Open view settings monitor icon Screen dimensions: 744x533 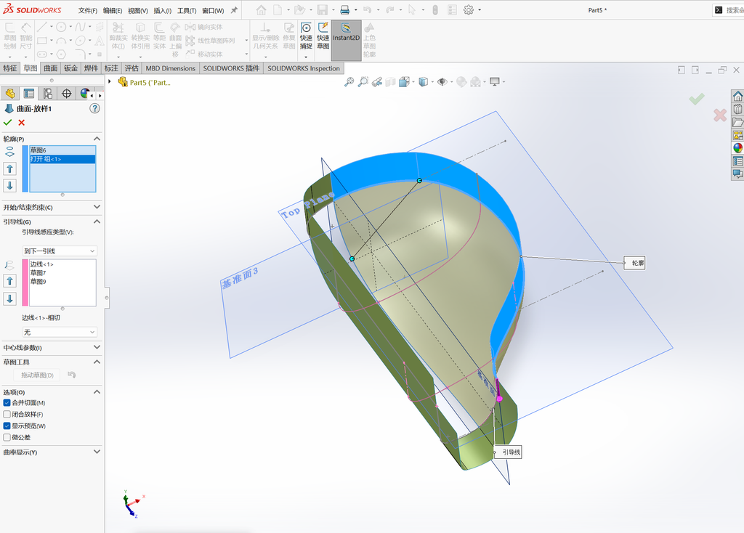point(494,82)
